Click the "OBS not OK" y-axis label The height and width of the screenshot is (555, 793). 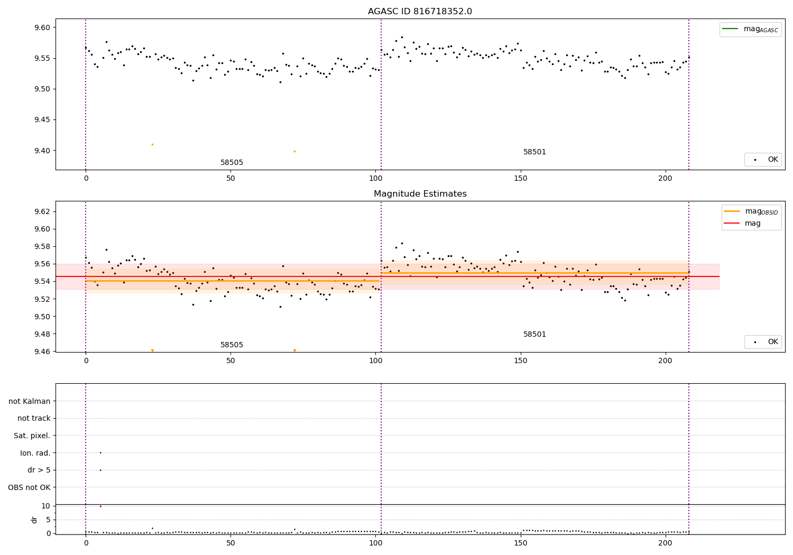30,487
